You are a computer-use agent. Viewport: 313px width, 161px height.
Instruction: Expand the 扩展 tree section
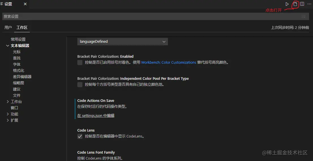coord(8,120)
